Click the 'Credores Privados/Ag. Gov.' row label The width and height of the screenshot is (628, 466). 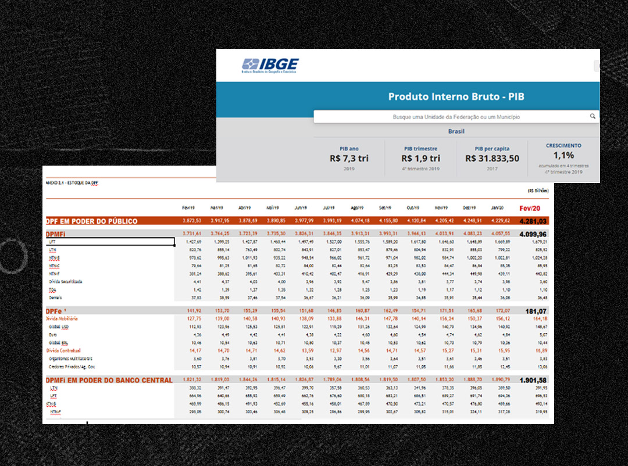[72, 367]
